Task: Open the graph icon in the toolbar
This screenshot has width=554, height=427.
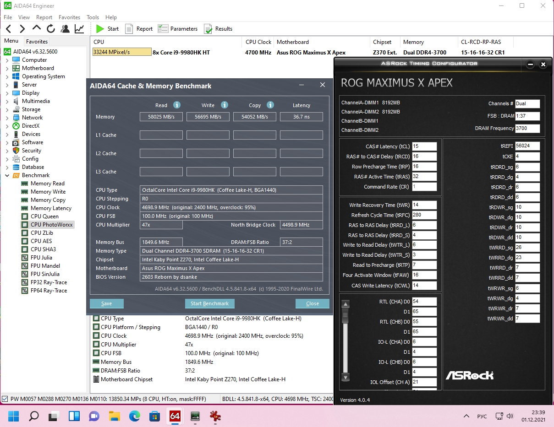Action: (x=79, y=29)
